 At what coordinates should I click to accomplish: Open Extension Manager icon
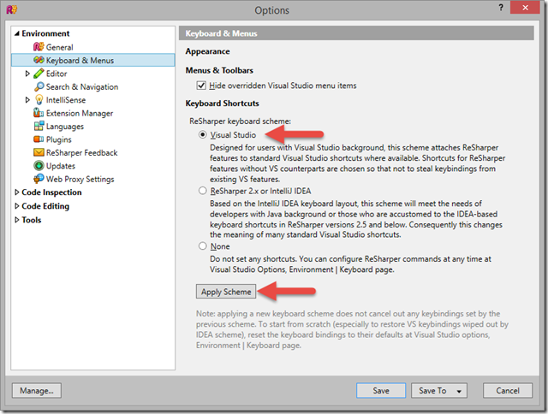tap(39, 113)
